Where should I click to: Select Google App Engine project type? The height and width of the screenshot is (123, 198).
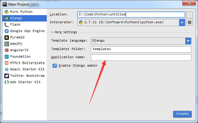pyautogui.click(x=24, y=31)
